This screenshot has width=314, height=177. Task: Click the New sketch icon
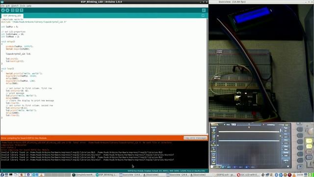13,10
